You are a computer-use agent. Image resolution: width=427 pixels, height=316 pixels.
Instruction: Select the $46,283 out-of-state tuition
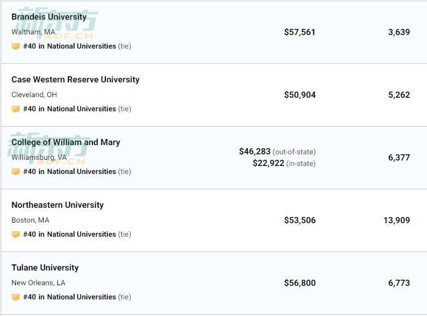pyautogui.click(x=255, y=151)
